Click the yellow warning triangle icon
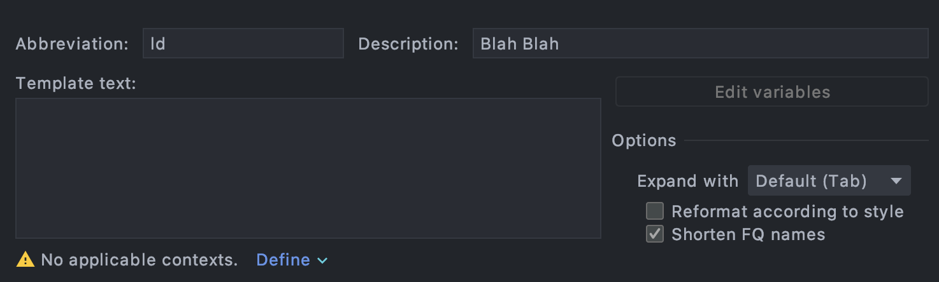Screen dimensions: 939x282 tap(25, 259)
